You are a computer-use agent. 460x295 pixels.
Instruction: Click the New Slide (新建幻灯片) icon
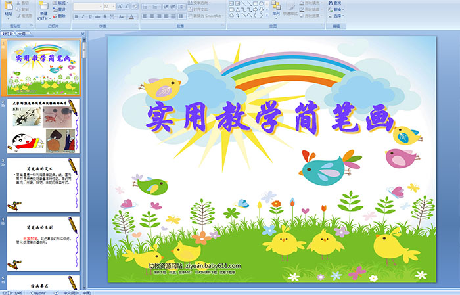click(x=44, y=6)
